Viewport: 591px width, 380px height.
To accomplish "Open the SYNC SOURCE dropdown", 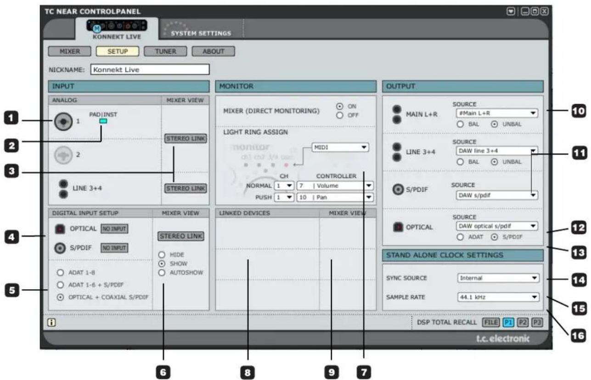I will pyautogui.click(x=498, y=278).
